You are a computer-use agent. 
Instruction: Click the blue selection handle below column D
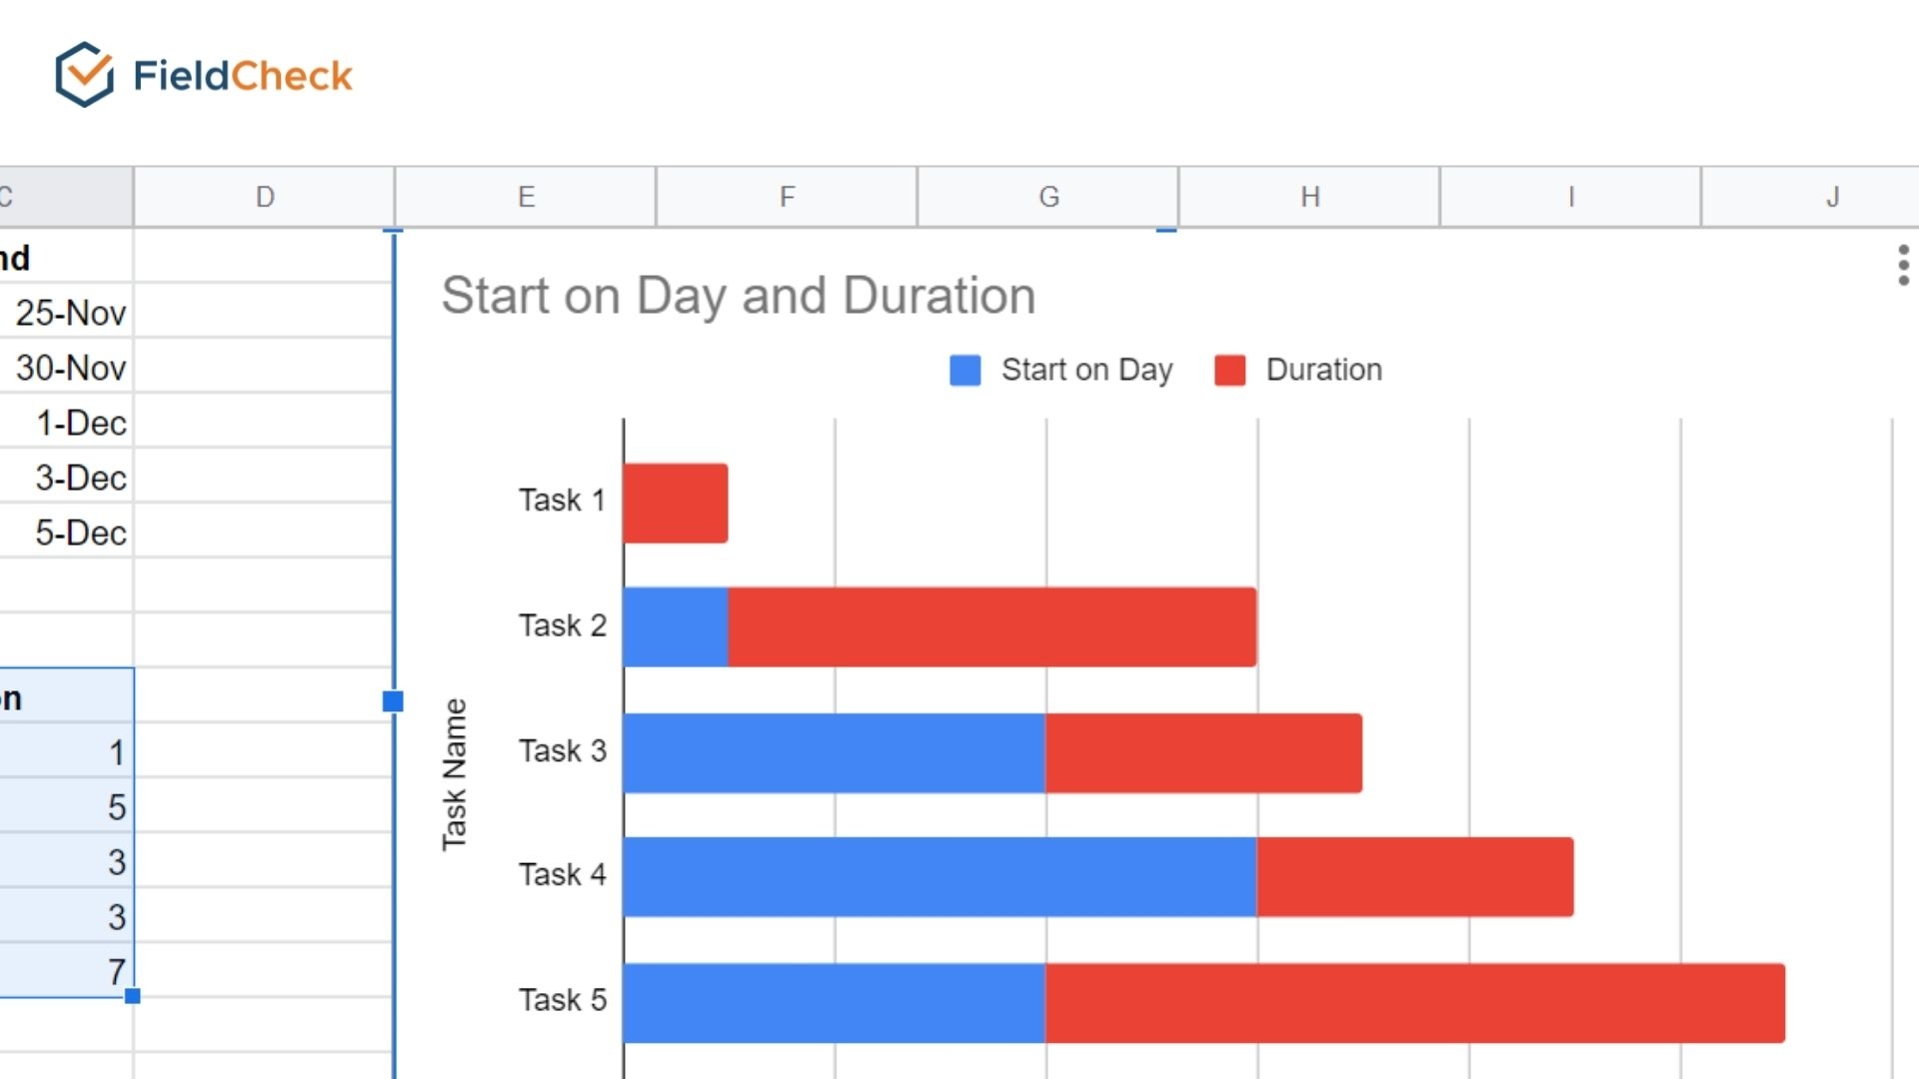coord(392,702)
